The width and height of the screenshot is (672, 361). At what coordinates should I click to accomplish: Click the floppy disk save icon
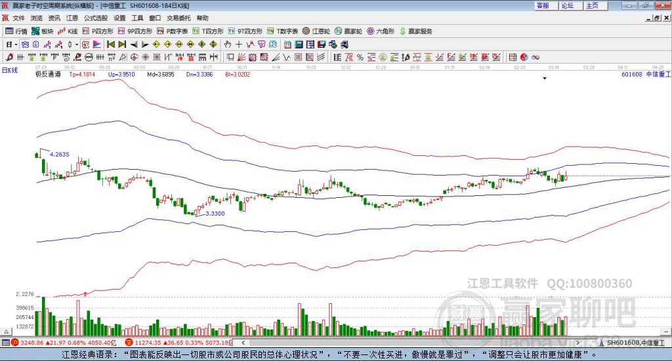[x=322, y=45]
